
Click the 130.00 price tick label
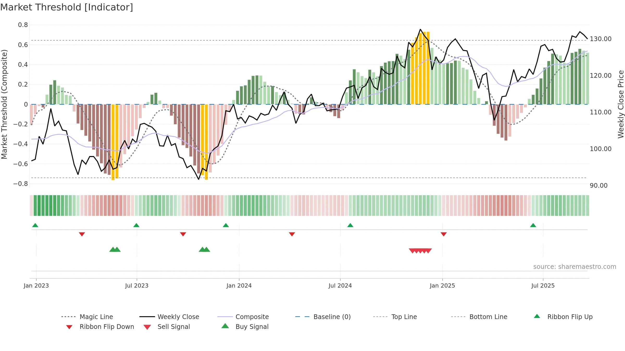point(601,39)
